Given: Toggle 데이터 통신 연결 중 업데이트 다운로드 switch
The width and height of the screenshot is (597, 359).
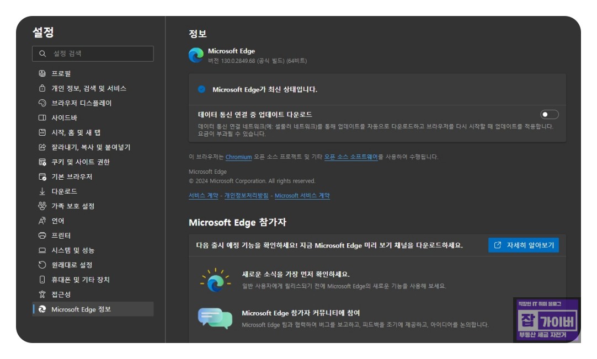Looking at the screenshot, I should click(x=550, y=114).
